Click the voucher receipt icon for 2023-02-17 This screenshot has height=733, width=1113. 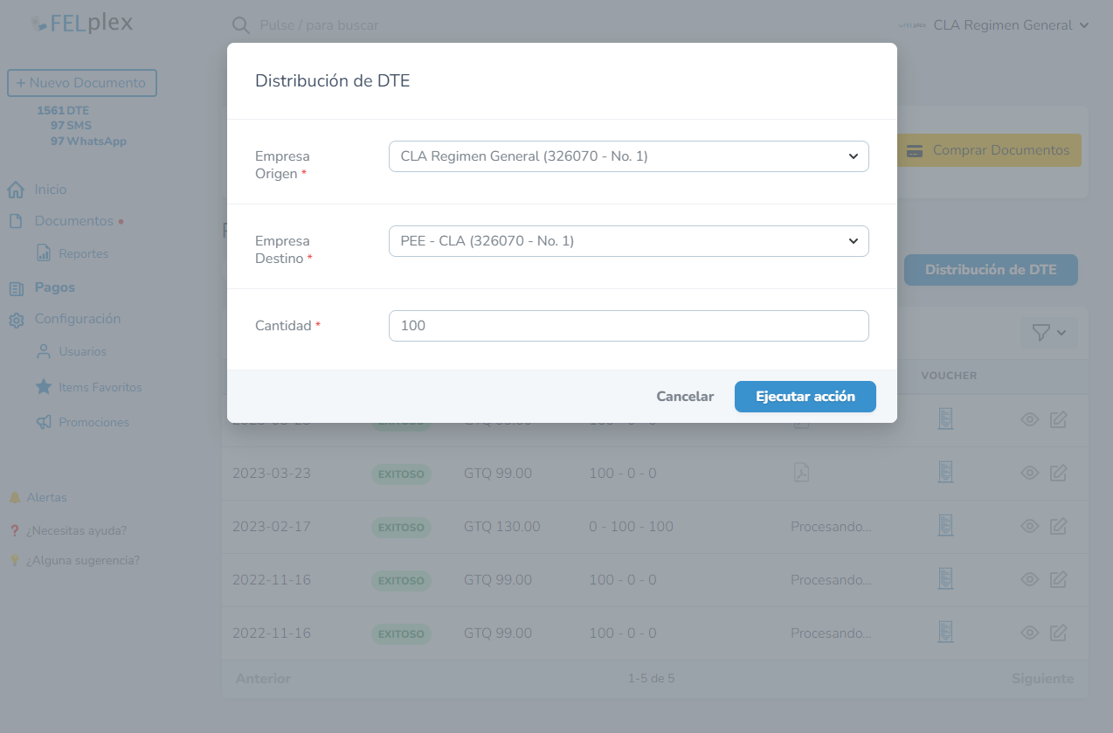click(944, 525)
